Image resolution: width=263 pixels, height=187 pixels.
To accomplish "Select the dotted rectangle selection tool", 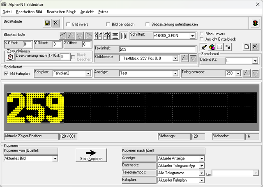I will [x=219, y=47].
